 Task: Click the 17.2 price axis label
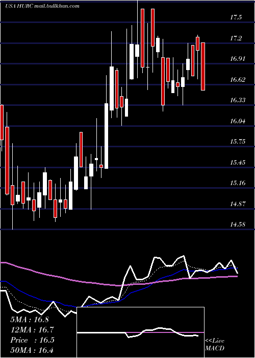click(x=236, y=38)
